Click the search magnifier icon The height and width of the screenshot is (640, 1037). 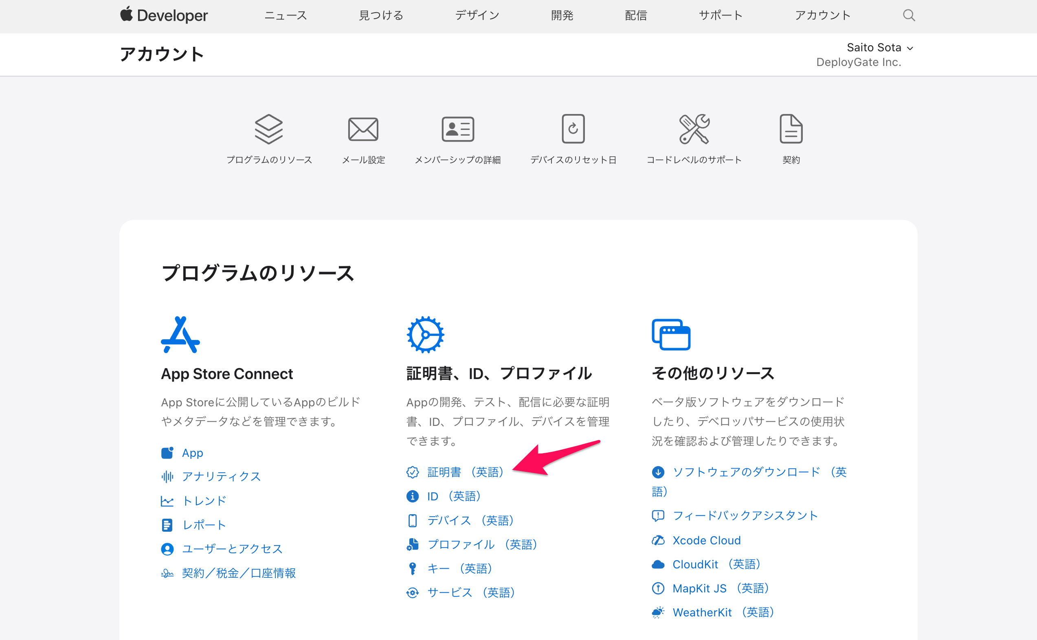pos(909,15)
